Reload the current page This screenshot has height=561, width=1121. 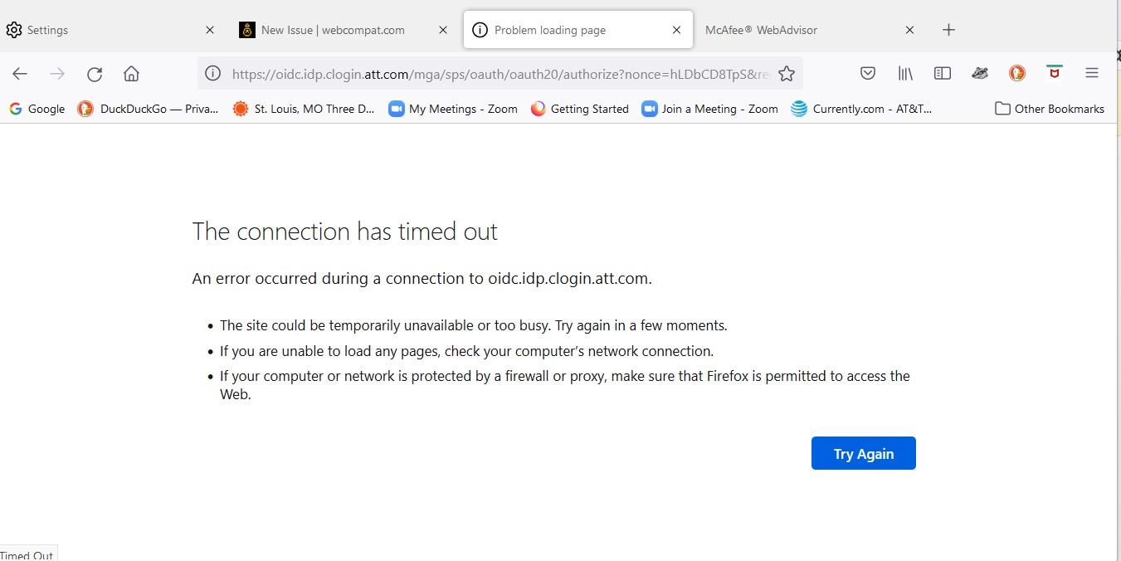[94, 74]
